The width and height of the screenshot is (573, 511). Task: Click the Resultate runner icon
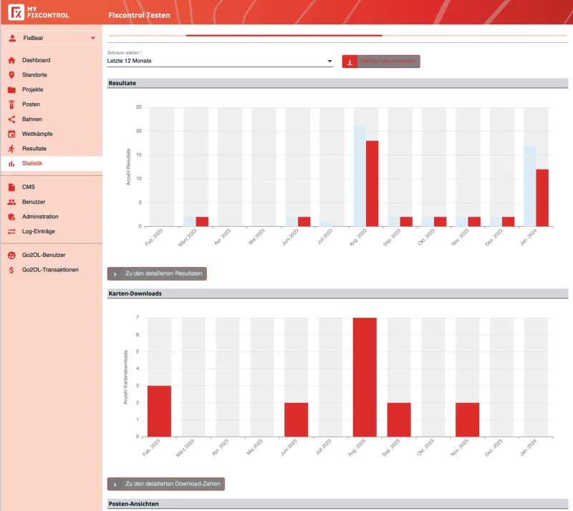[11, 149]
